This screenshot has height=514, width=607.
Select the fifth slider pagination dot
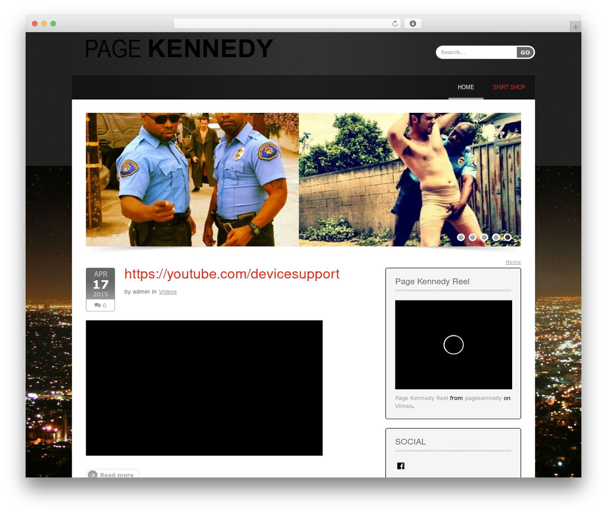507,237
